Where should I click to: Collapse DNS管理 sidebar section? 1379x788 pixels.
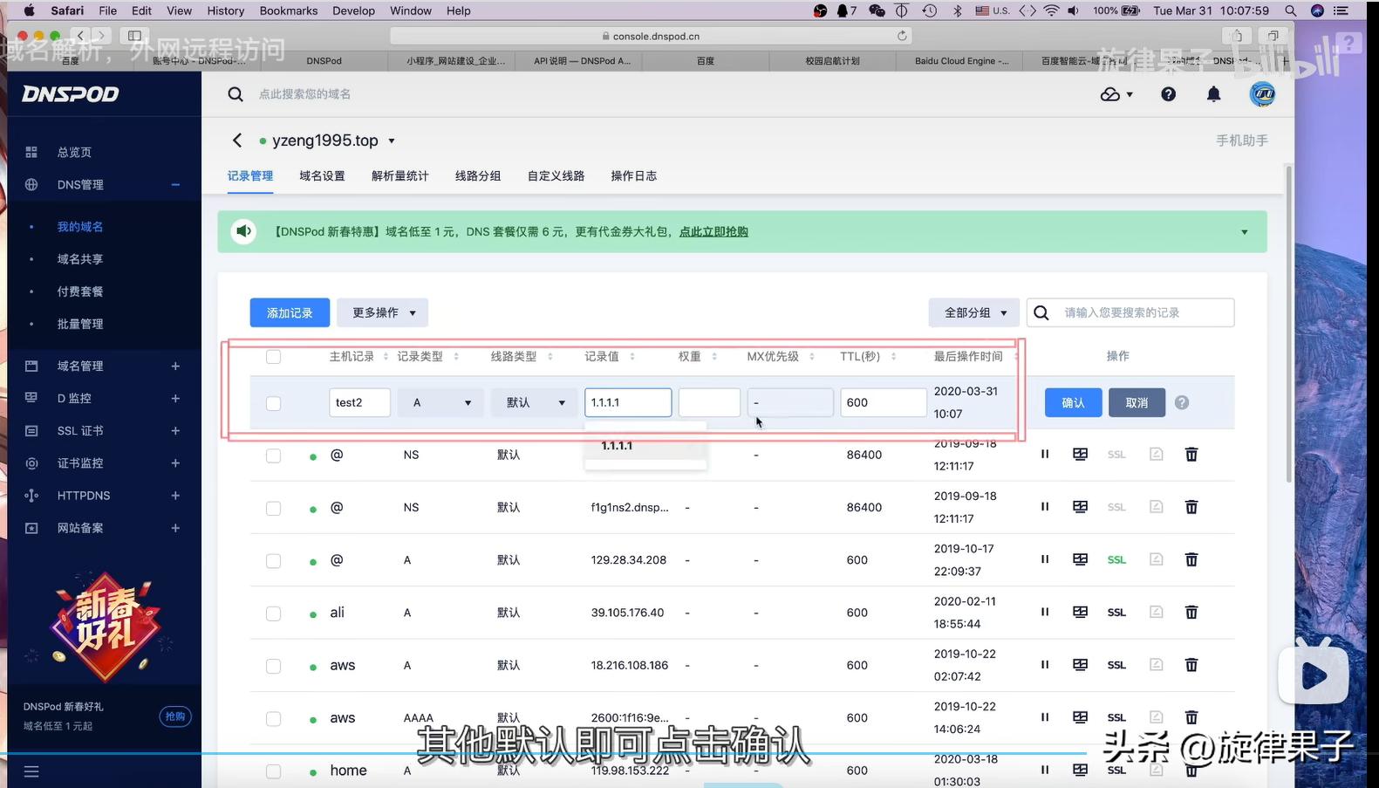tap(175, 184)
